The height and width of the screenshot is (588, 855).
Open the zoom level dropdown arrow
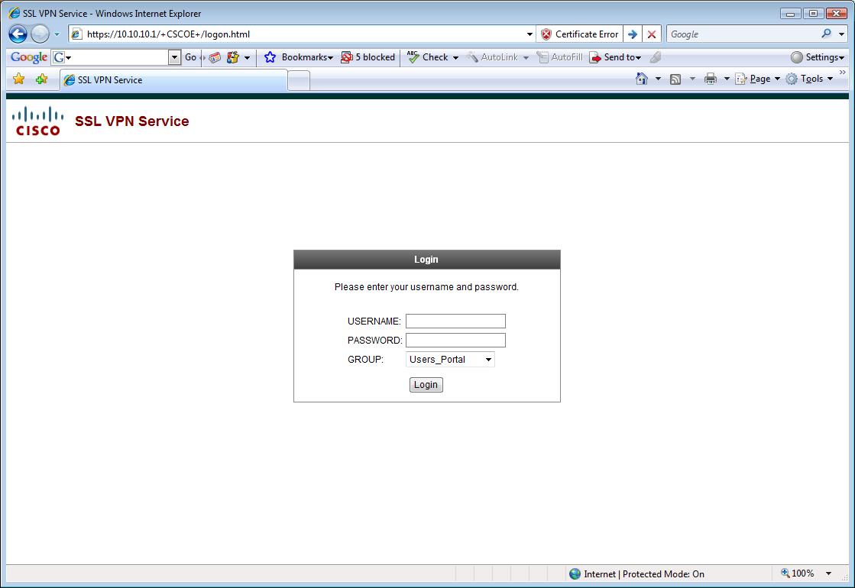click(828, 573)
